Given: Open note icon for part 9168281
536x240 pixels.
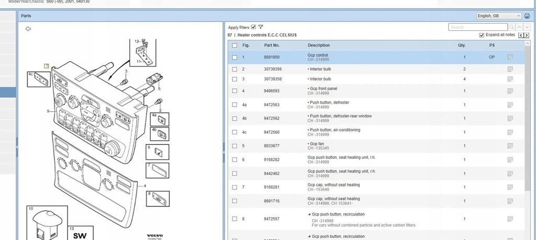Looking at the screenshot, I should click(510, 187).
